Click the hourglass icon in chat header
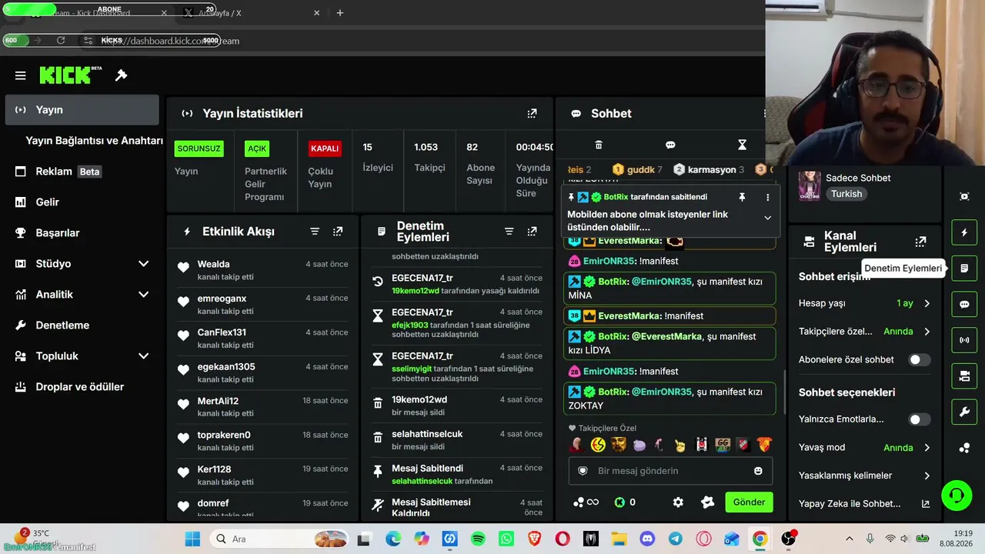The width and height of the screenshot is (985, 554). [x=742, y=145]
